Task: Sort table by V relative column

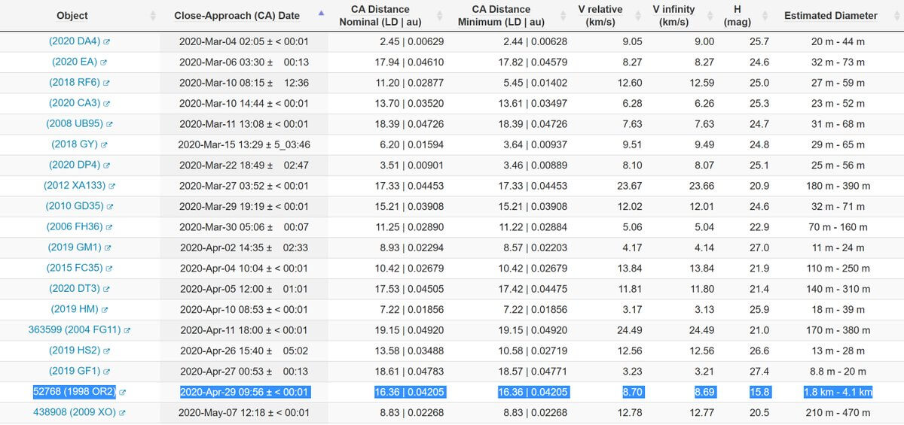Action: click(600, 16)
